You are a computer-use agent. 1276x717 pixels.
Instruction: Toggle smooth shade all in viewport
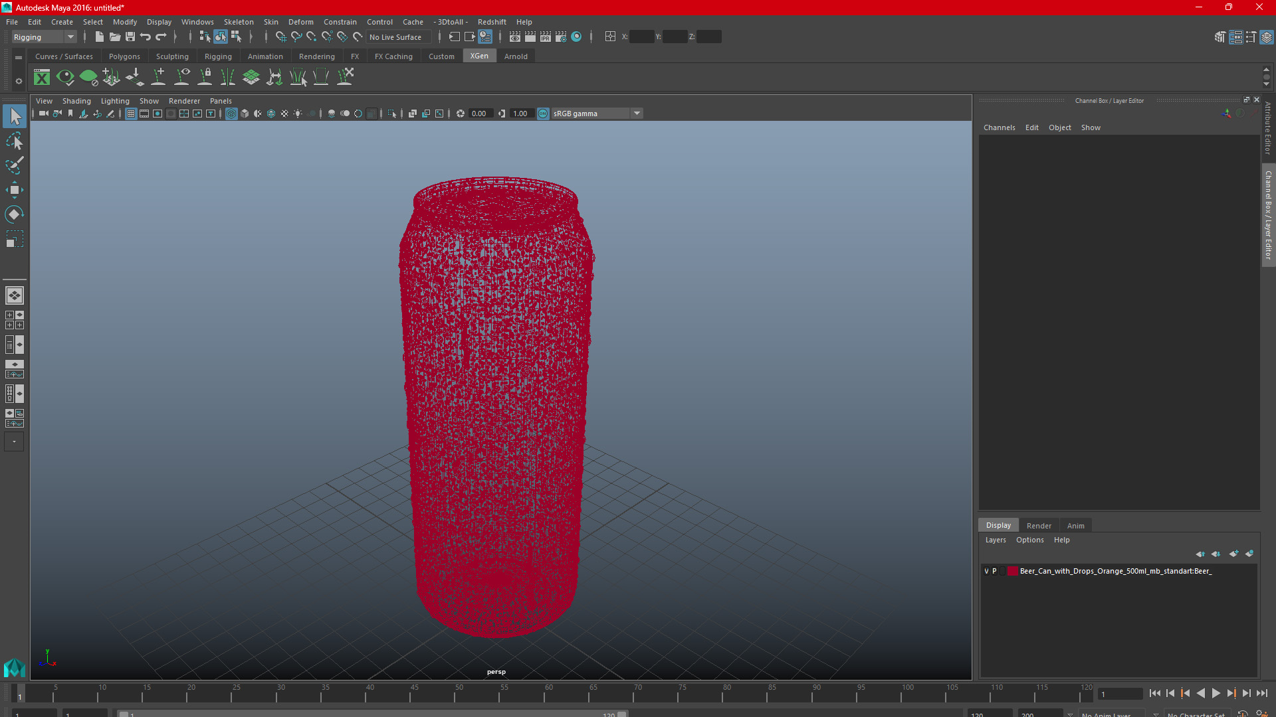[245, 114]
